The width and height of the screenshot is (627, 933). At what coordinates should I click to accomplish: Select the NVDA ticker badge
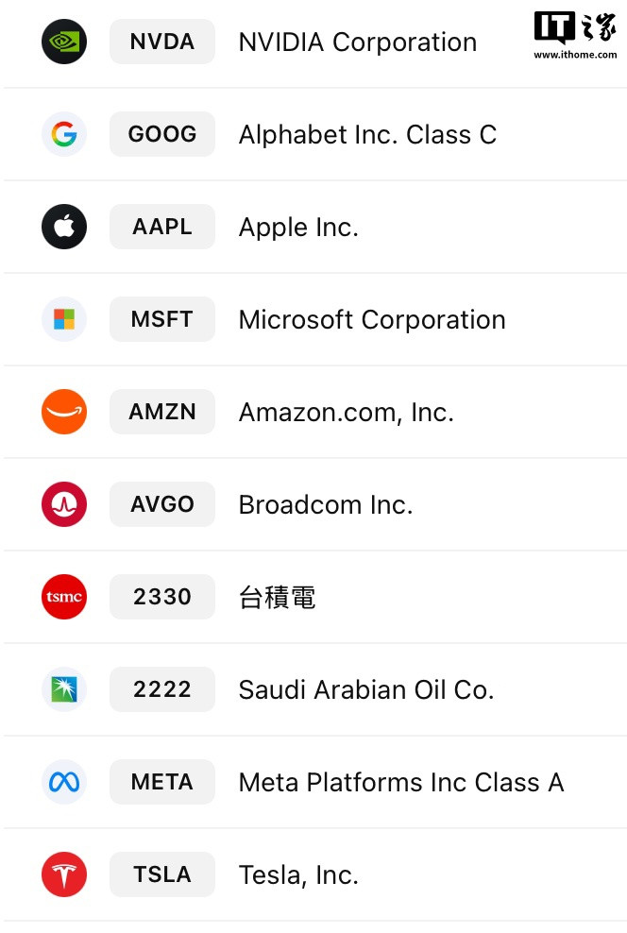pyautogui.click(x=162, y=42)
